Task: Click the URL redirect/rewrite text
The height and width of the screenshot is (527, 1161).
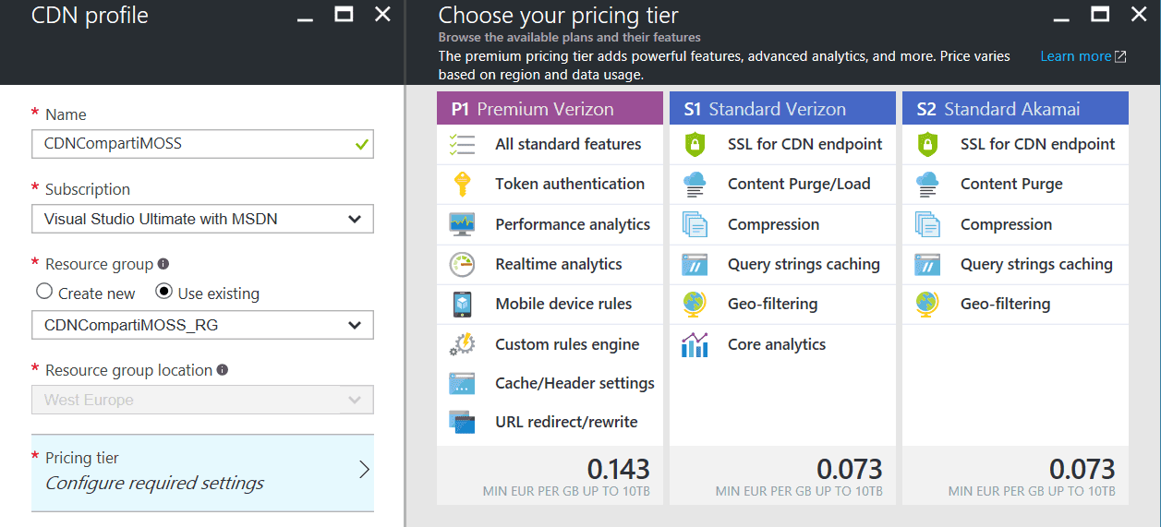Action: point(566,422)
